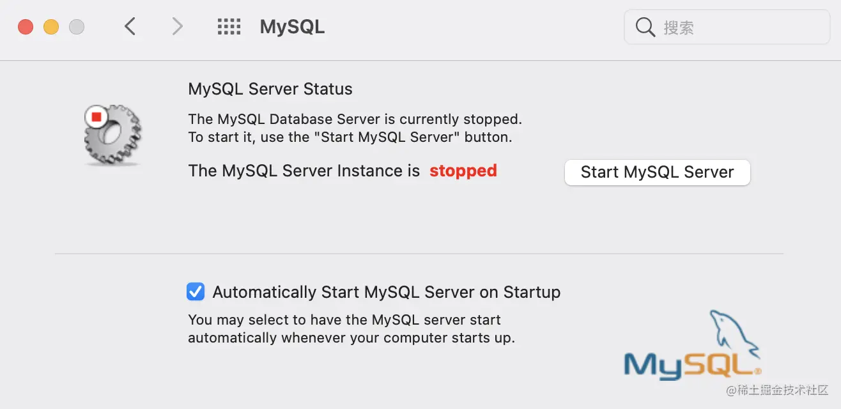Show all preferences via the grid icon

point(229,26)
